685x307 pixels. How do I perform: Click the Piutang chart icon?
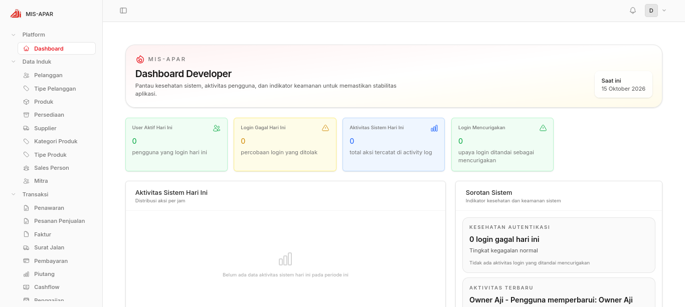pos(26,274)
